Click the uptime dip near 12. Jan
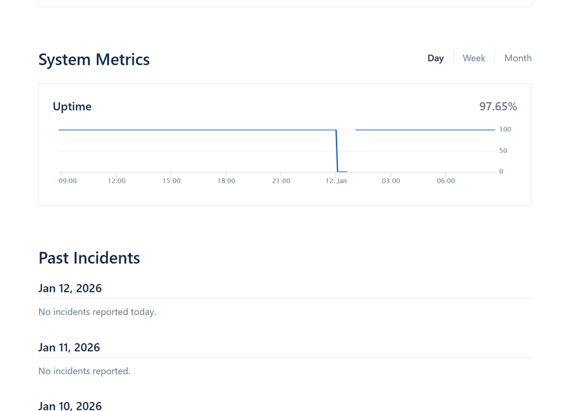This screenshot has height=411, width=562. (x=338, y=149)
